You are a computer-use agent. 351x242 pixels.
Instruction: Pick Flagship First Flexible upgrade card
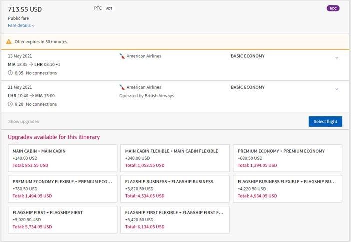coord(175,219)
